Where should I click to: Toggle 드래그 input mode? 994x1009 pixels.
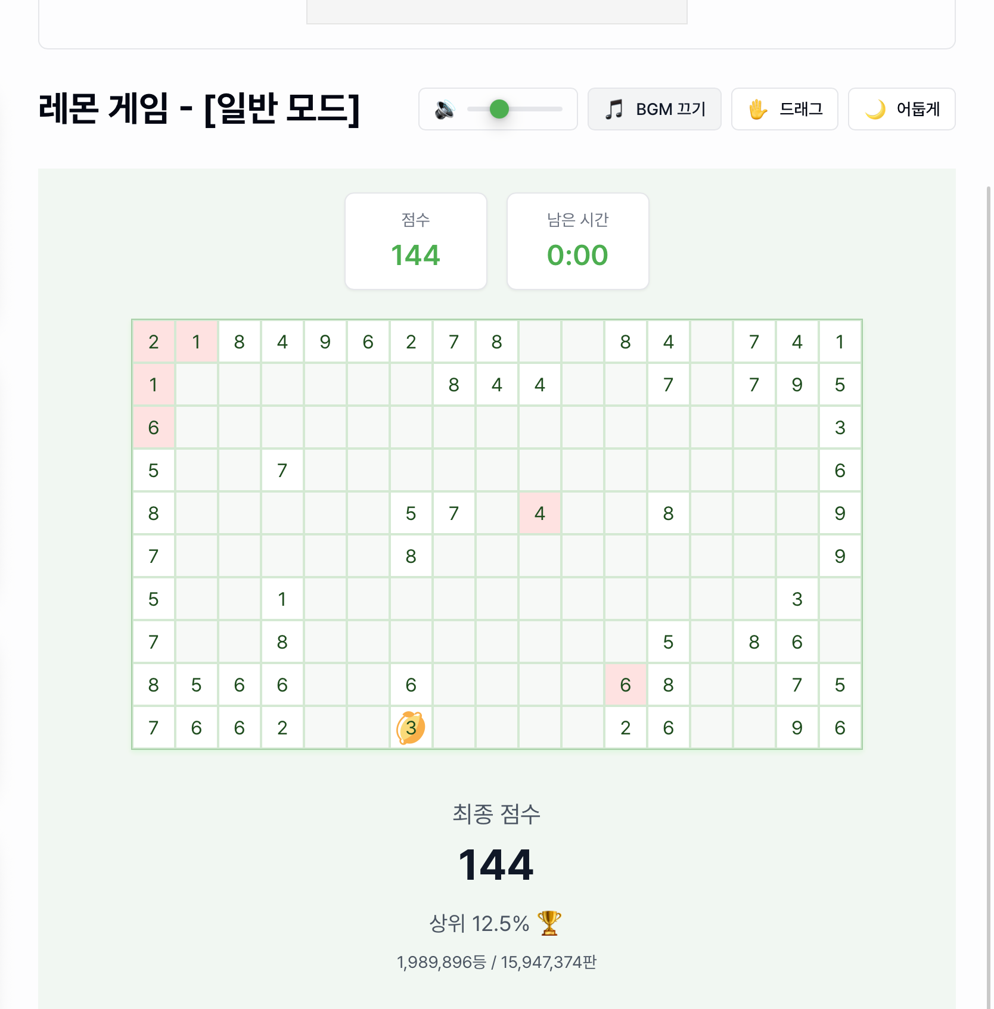click(x=784, y=110)
